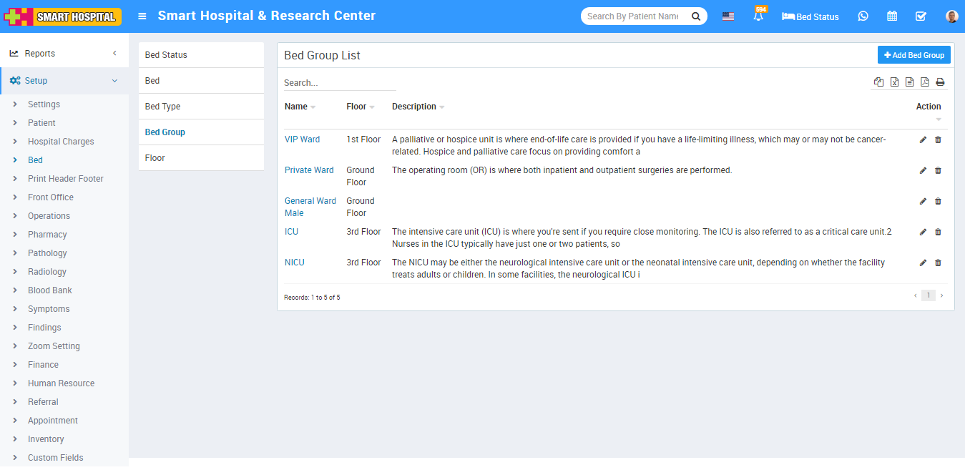Edit the VIP Ward bed group
Viewport: 965px width, 470px height.
click(x=923, y=139)
